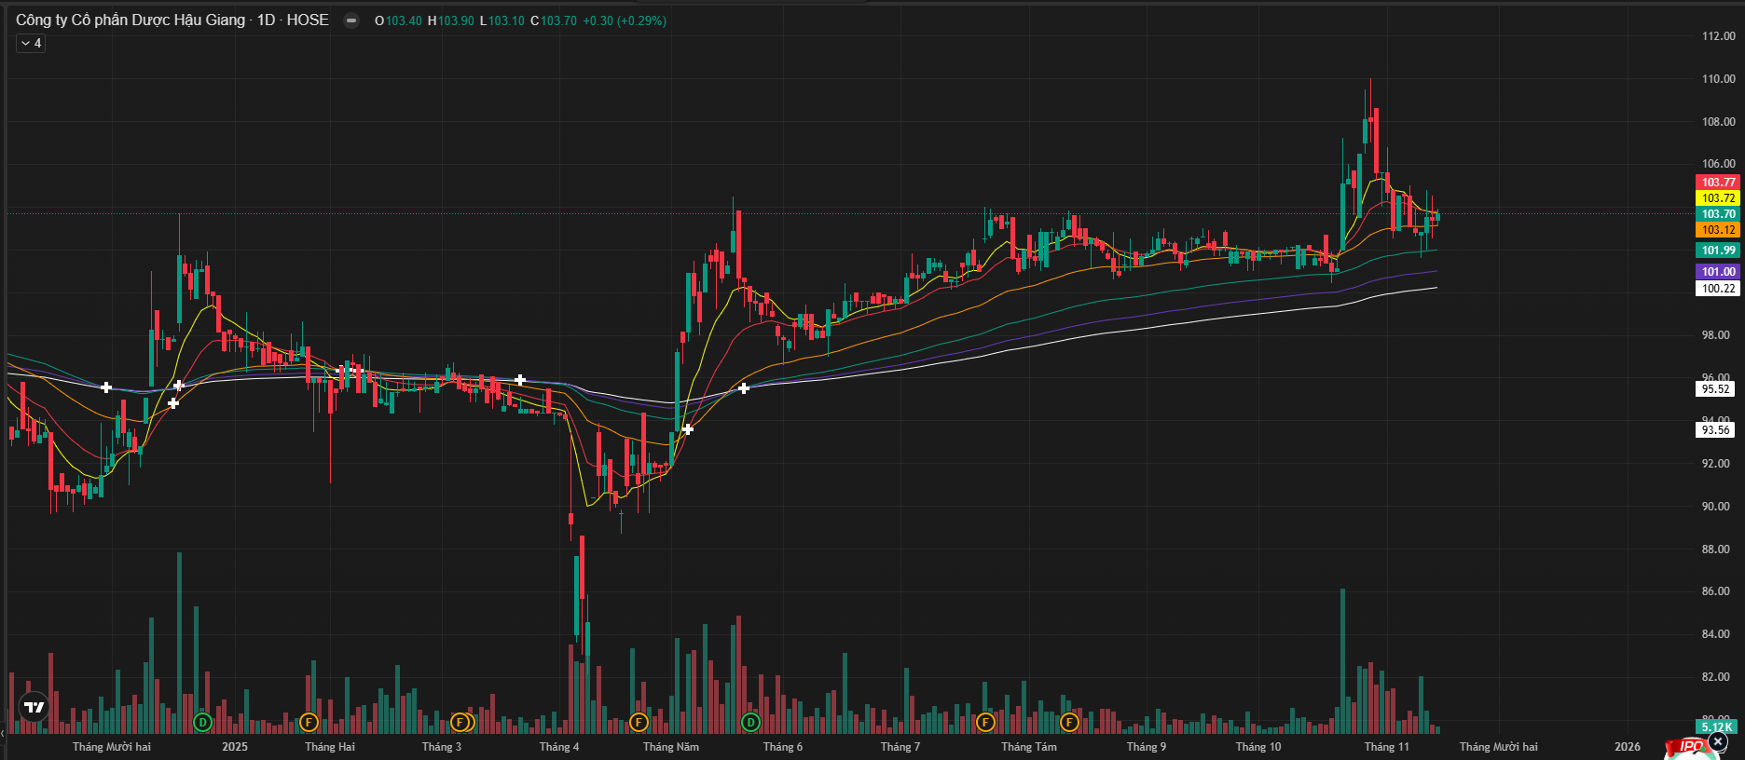The width and height of the screenshot is (1745, 760).
Task: Expand the left edge panel arrow
Action: 3,734
